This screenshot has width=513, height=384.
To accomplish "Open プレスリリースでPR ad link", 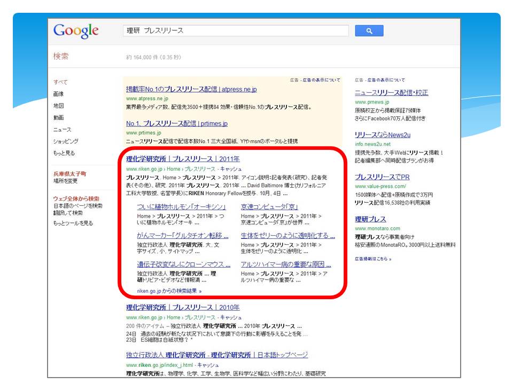I will point(382,177).
